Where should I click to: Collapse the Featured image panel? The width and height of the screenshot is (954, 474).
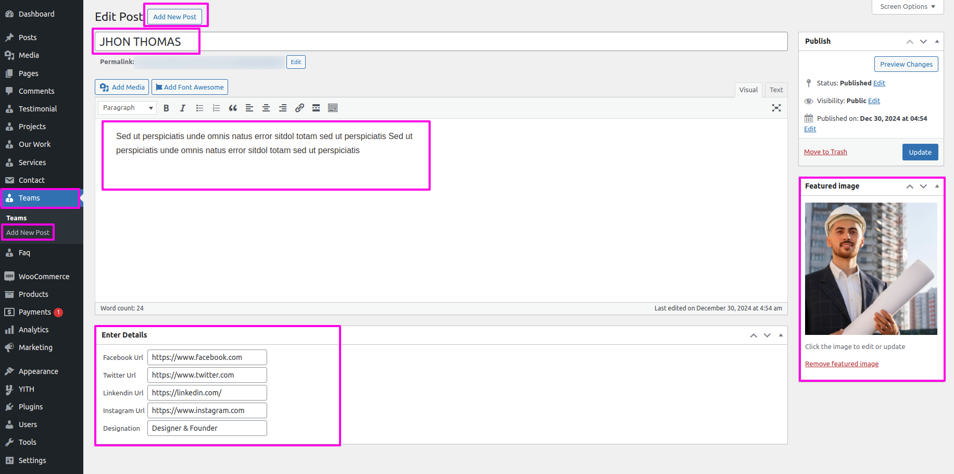[937, 186]
